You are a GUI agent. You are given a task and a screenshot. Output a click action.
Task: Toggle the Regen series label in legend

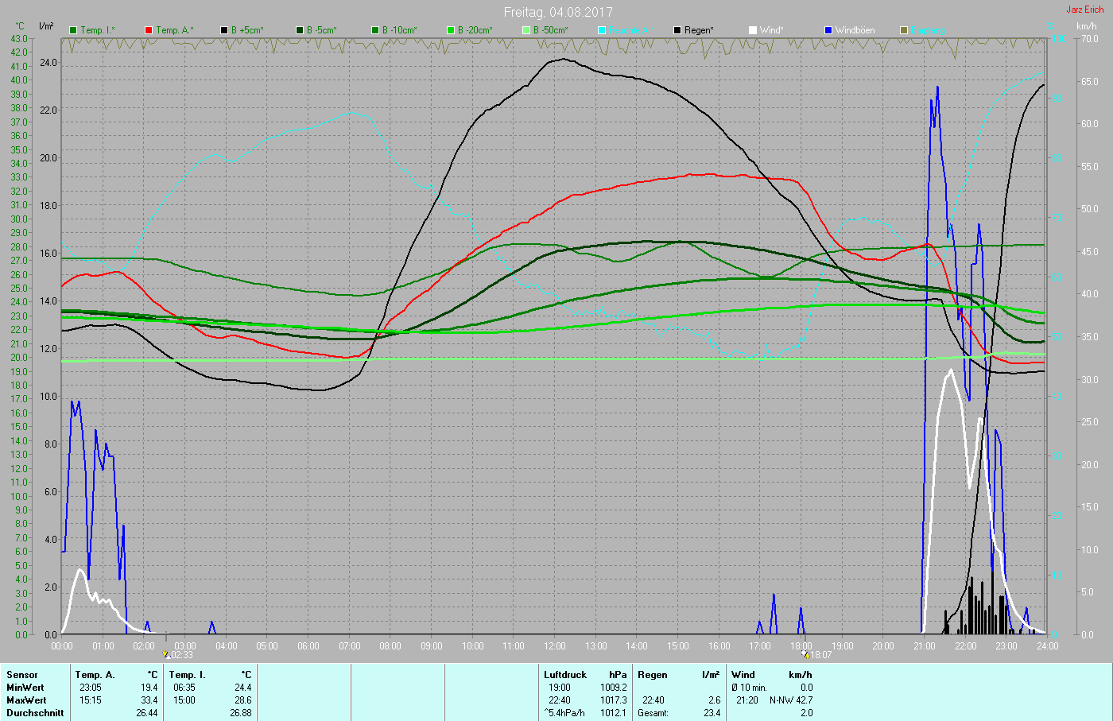(x=699, y=30)
